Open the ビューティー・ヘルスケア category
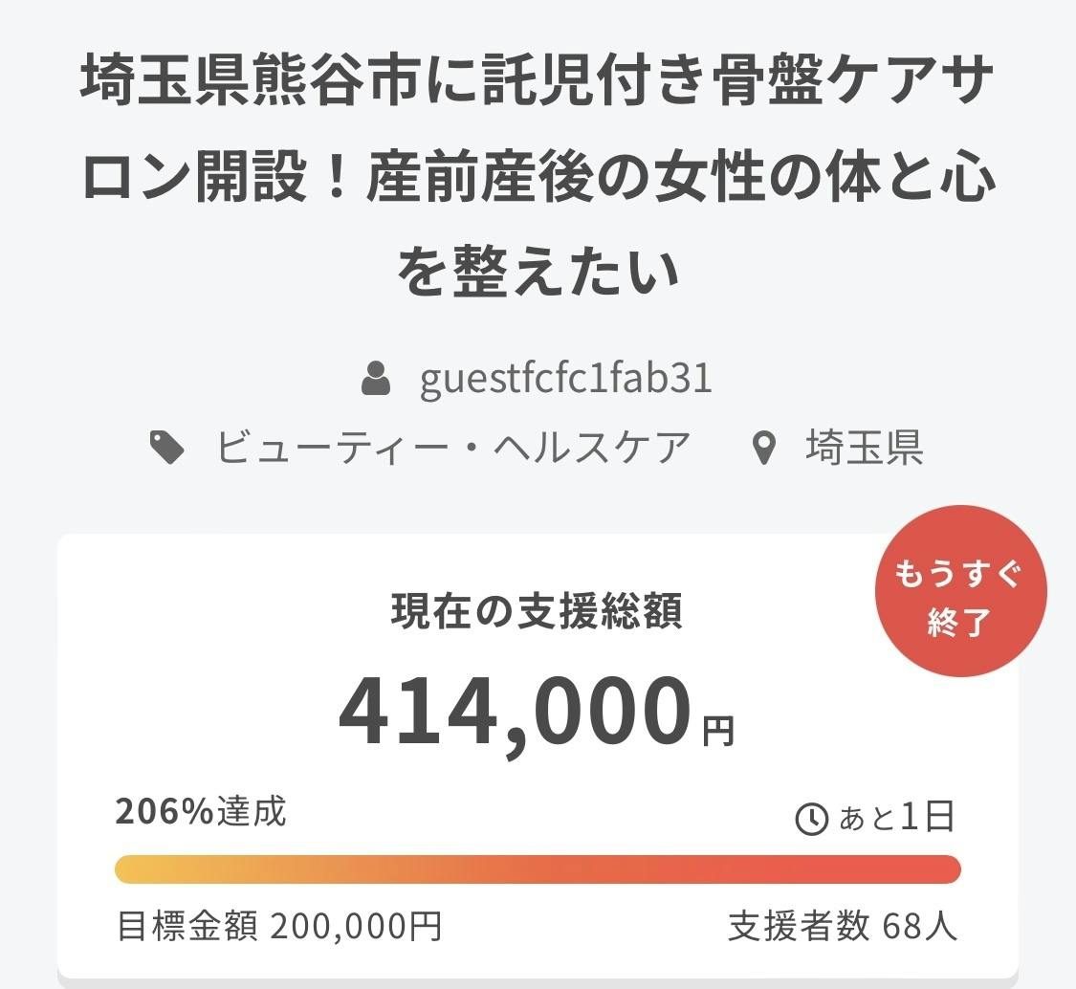Screen dimensions: 1076x989 [x=453, y=448]
